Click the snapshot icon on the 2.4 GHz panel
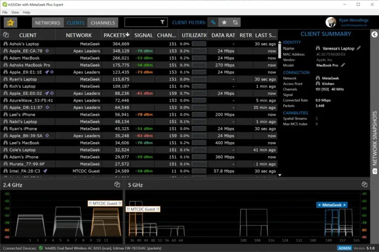 [117, 185]
